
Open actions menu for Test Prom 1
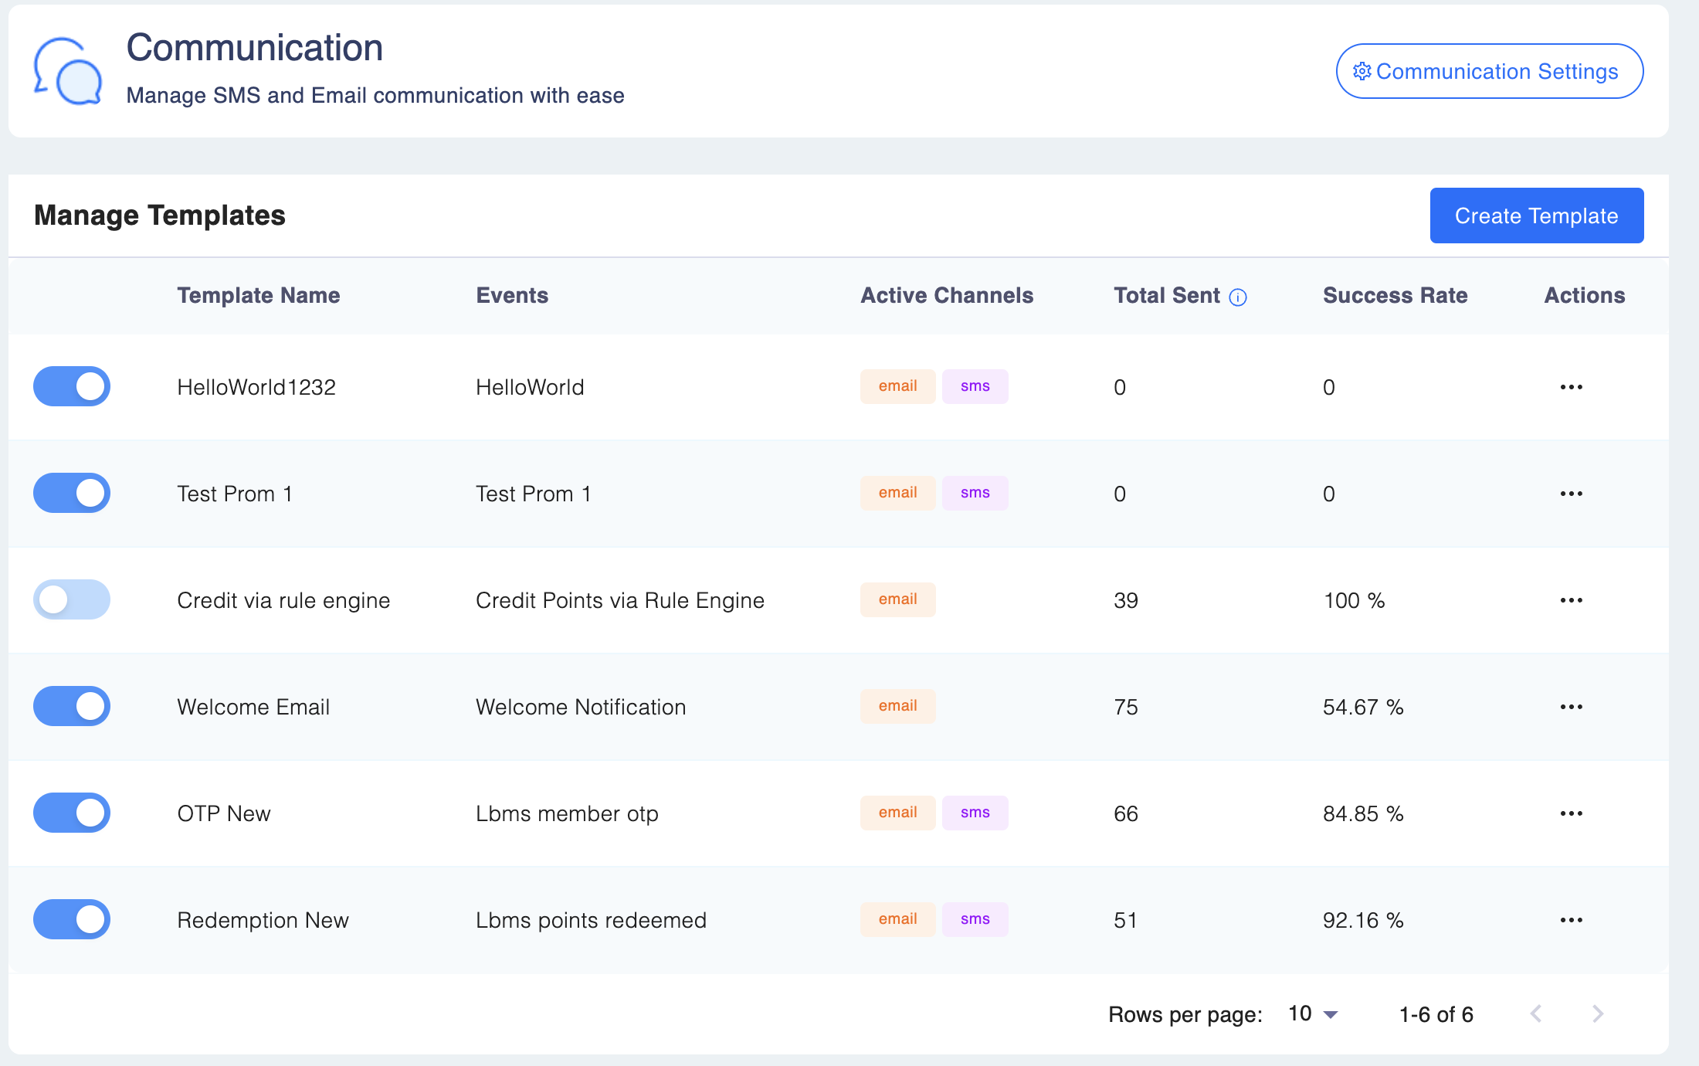1571,494
